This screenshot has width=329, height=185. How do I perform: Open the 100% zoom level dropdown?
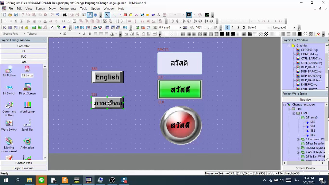[x=205, y=27]
